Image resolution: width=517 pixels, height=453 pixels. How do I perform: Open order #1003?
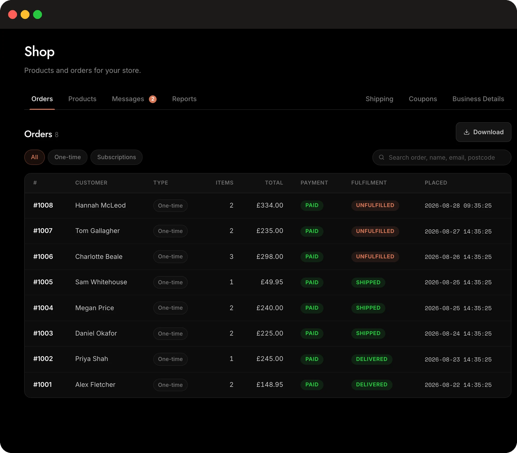[43, 333]
